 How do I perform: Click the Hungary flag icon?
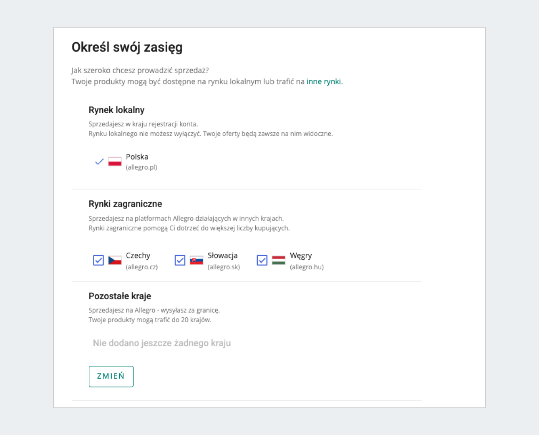[x=279, y=260]
